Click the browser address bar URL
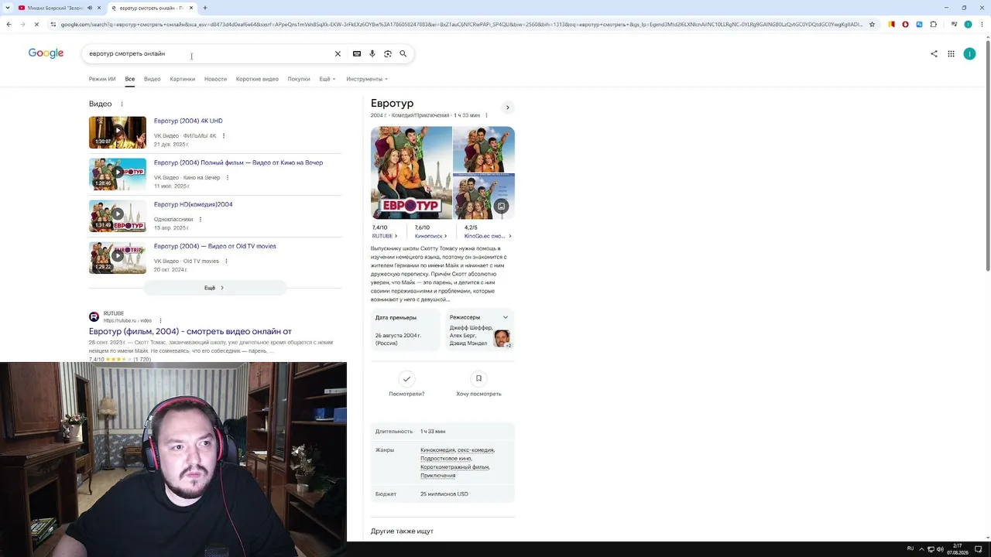Viewport: 991px width, 557px height. click(x=461, y=25)
